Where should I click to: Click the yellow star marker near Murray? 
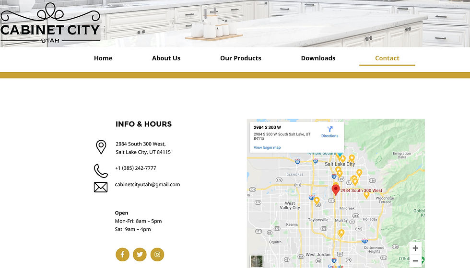tap(341, 233)
